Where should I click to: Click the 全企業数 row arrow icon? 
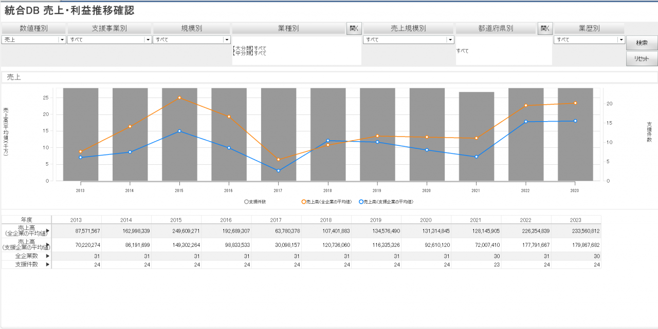[x=48, y=256]
